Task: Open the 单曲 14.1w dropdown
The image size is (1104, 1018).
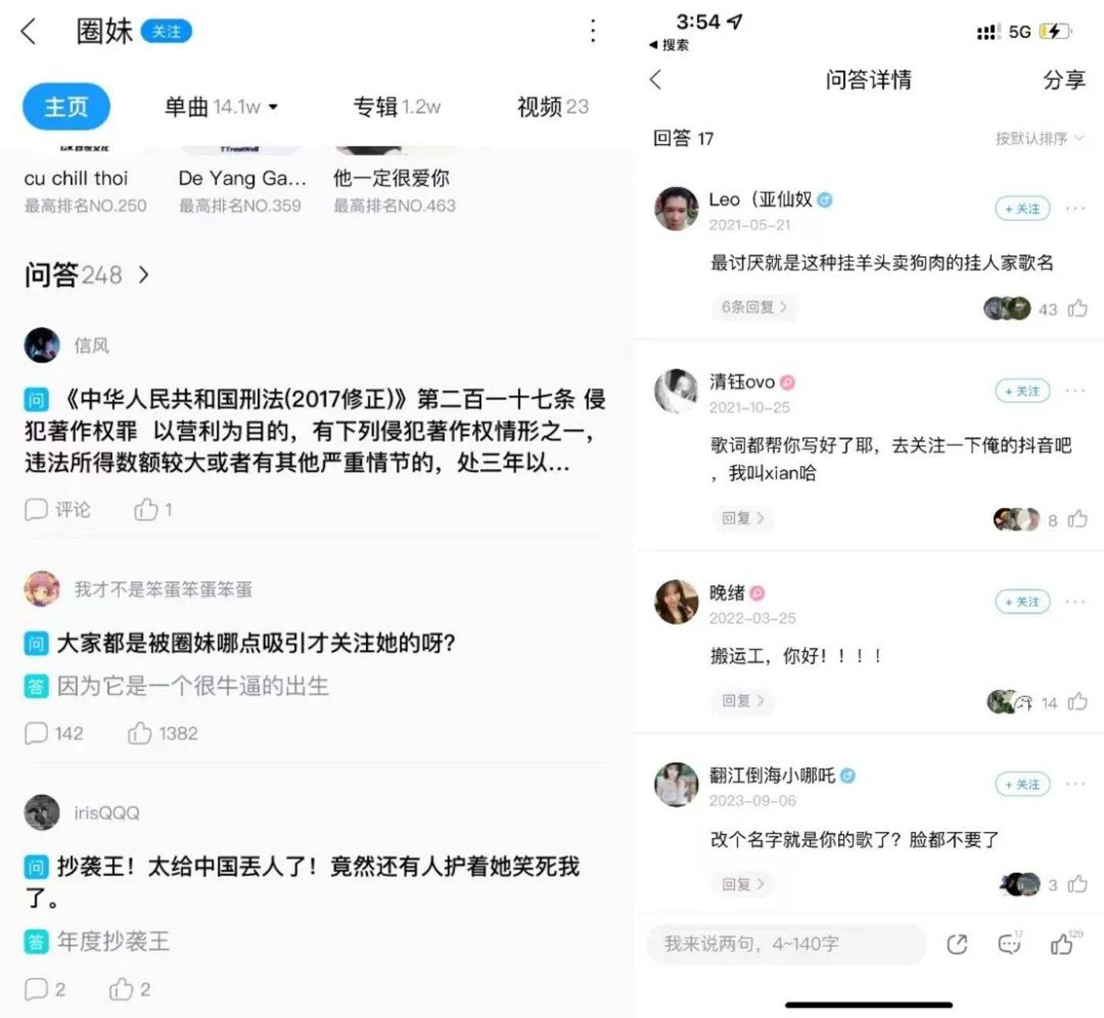Action: (221, 106)
